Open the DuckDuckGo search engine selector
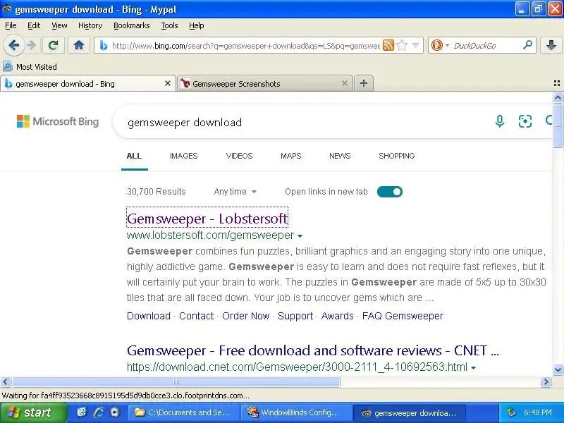 440,46
